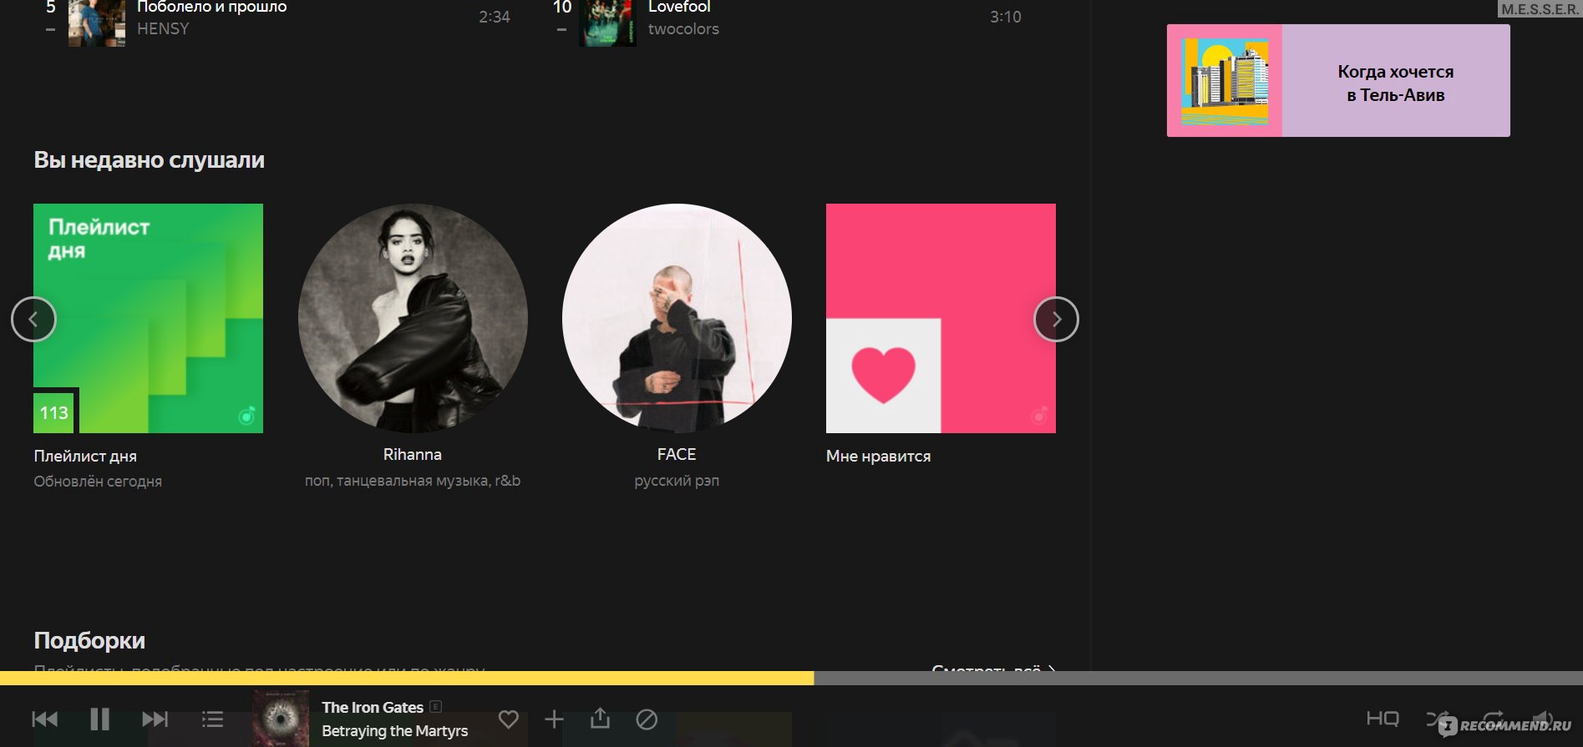This screenshot has width=1583, height=747.
Task: Click the 113 badge on Плейлист дня
Action: [x=54, y=412]
